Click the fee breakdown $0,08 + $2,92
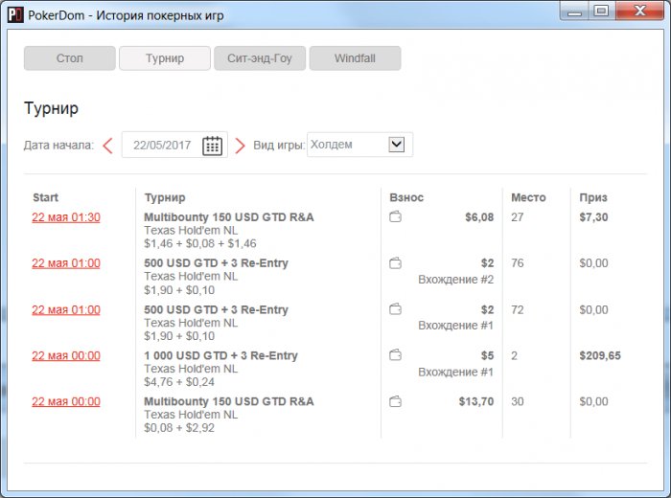 pos(179,428)
